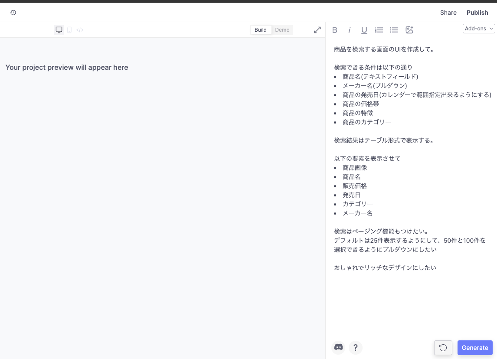This screenshot has width=497, height=359.
Task: Click 'Your project preview will appear here' text
Action: pos(67,68)
